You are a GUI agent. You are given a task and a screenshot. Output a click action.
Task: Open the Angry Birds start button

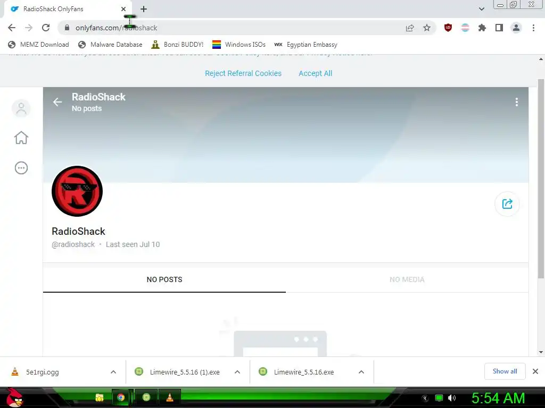point(14,397)
